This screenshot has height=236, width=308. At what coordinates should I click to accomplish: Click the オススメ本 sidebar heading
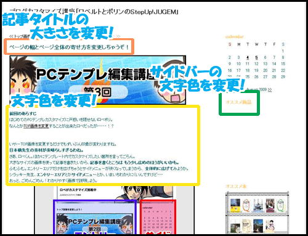pos(236,186)
